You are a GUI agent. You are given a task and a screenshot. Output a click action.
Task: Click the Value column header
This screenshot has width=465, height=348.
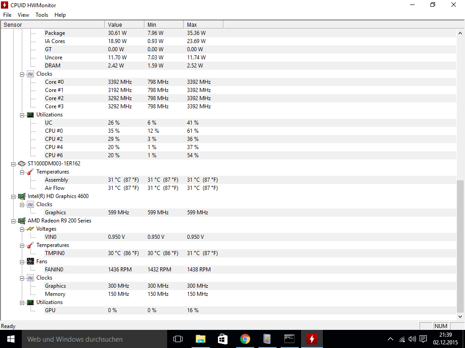(124, 24)
